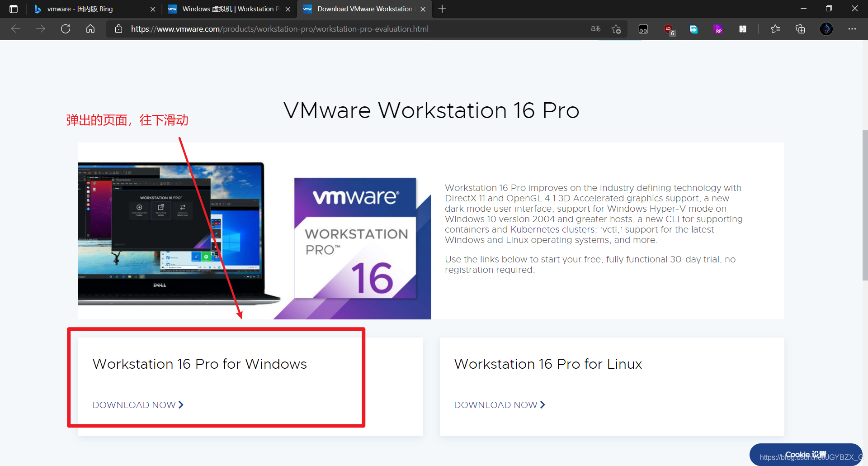Click the Workstation 16 Pro for Linux heading

[548, 364]
